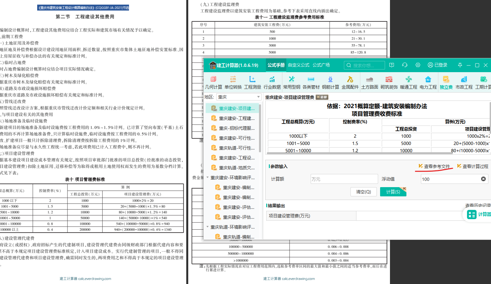Viewport: 491px width, 284px height.
Task: Open the 砌筑装饰 masonry category
Action: pos(389,82)
